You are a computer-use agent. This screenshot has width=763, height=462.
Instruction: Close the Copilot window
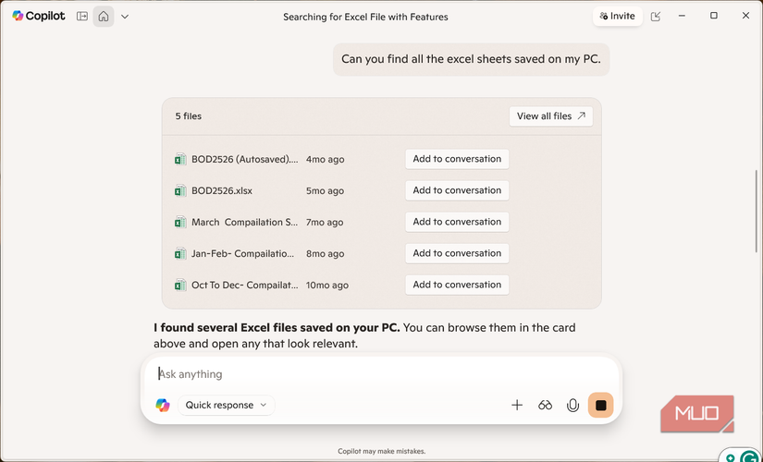coord(745,16)
